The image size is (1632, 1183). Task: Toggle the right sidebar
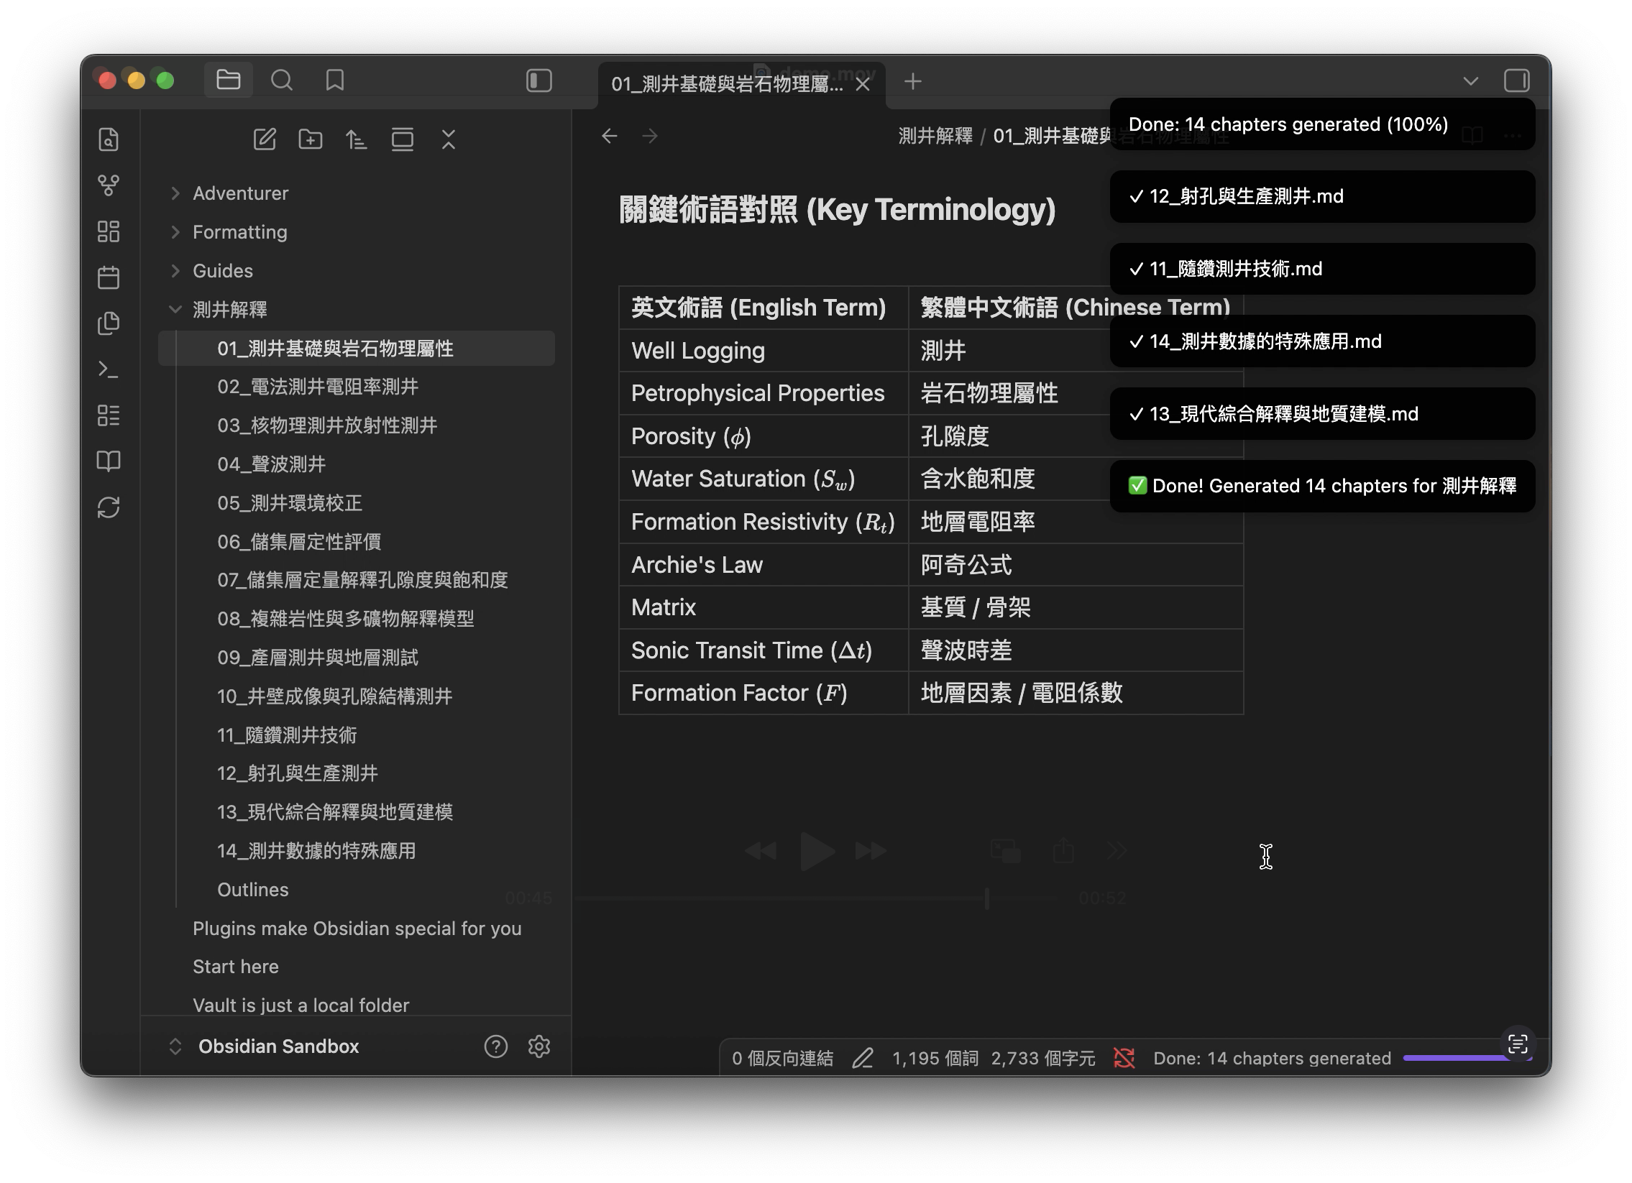coord(1516,80)
